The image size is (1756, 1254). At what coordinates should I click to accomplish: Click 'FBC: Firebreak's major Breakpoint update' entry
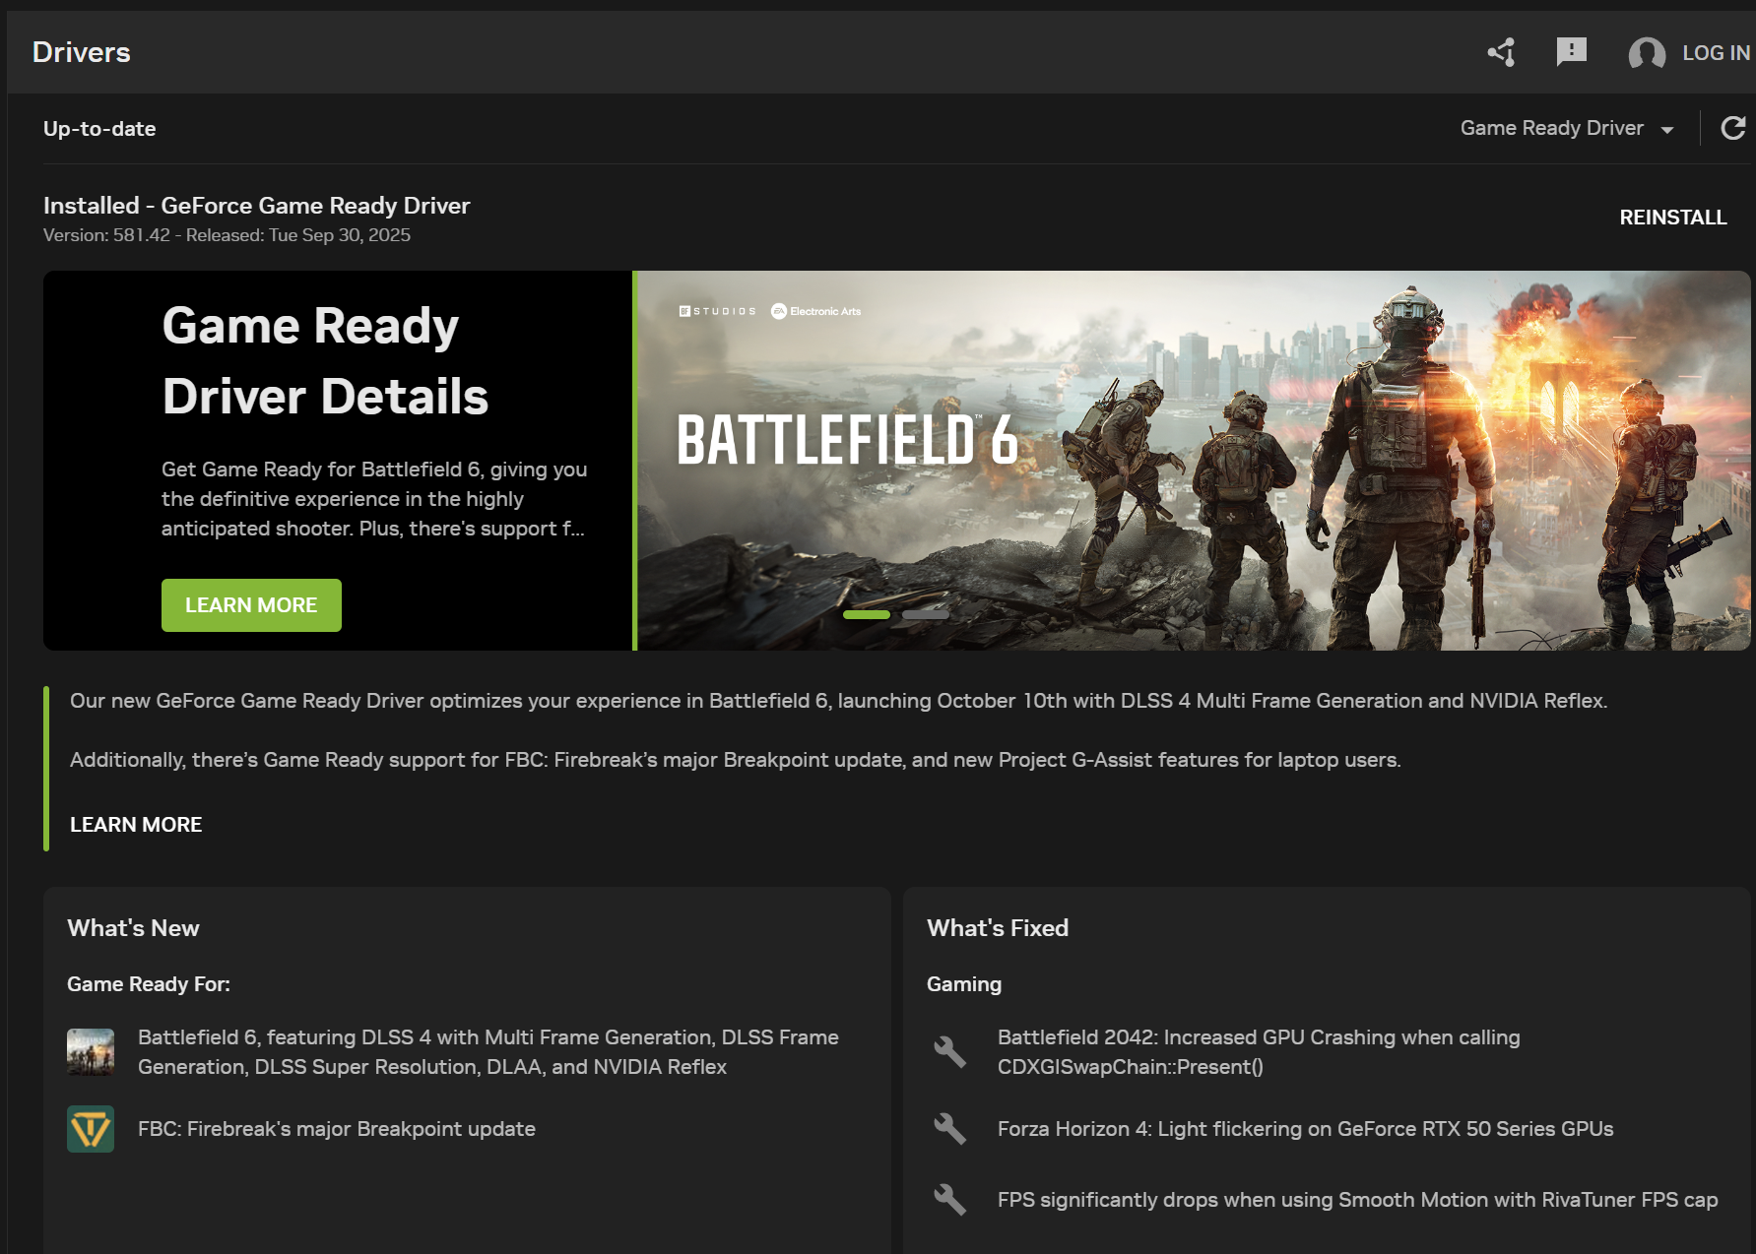[x=337, y=1129]
